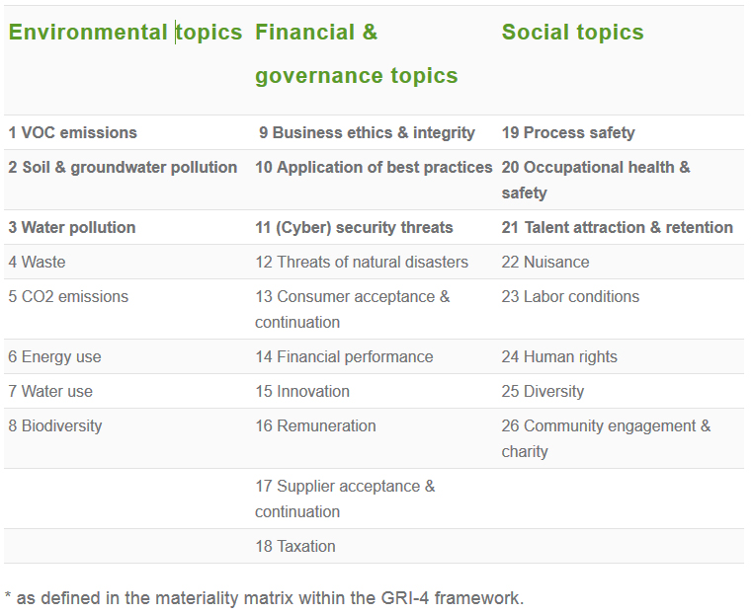Select the Taxation entry
Screen dimensions: 753x614
pyautogui.click(x=295, y=546)
